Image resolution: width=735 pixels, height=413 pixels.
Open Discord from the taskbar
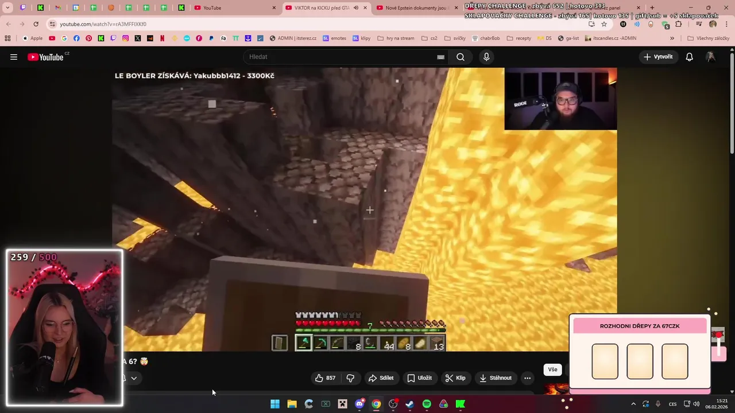359,404
